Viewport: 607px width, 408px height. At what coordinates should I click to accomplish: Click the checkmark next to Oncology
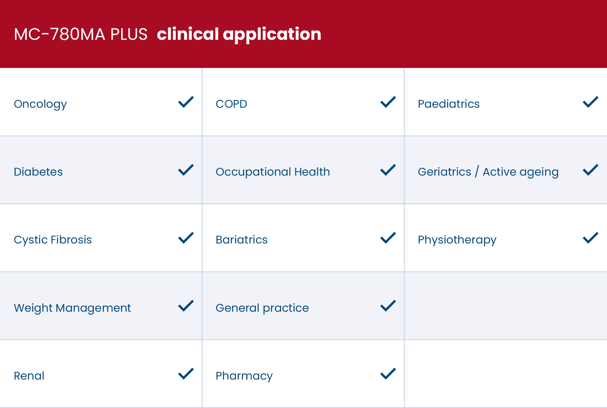(186, 102)
